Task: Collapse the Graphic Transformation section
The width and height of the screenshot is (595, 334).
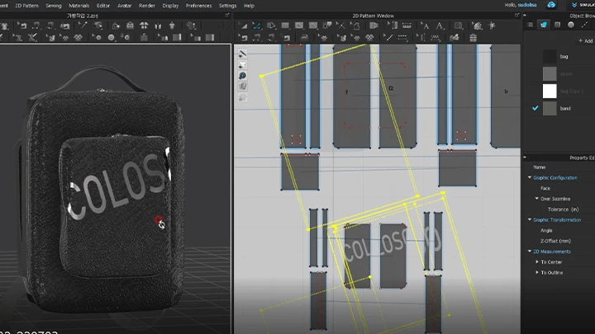Action: click(x=530, y=219)
